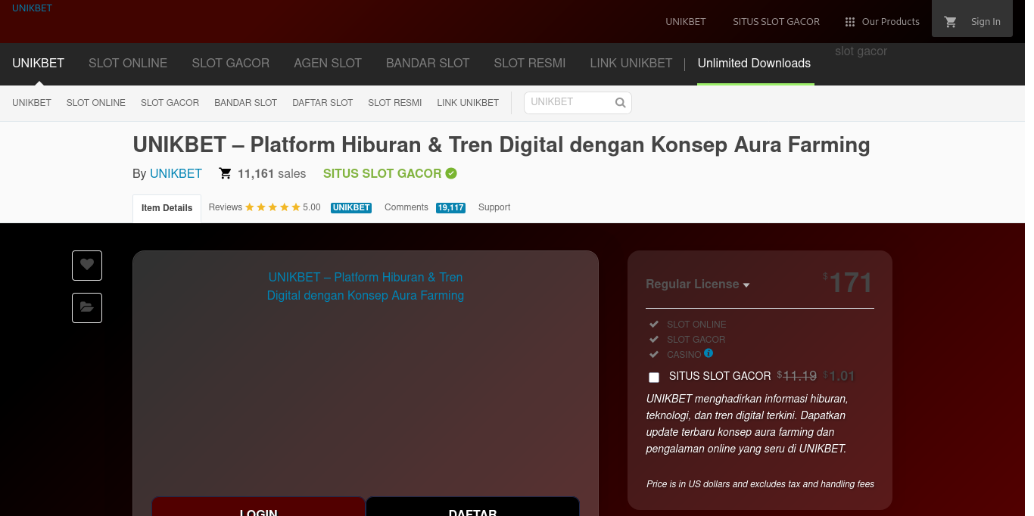Click the DAFTAR button
1034x516 pixels.
coord(472,510)
